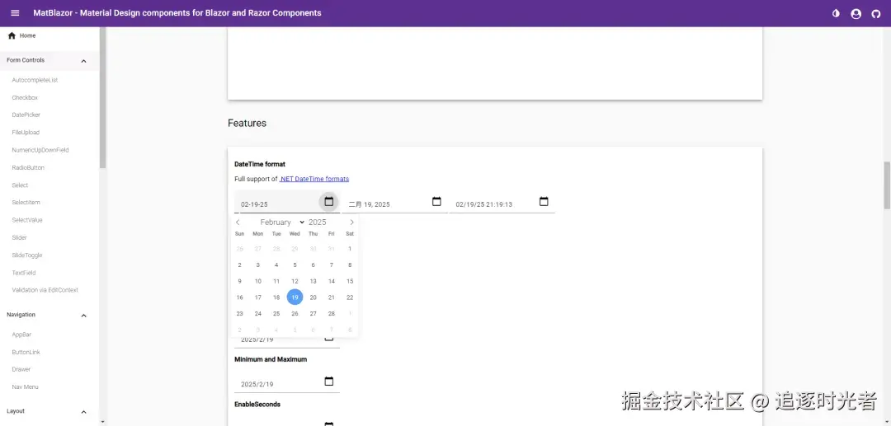The height and width of the screenshot is (426, 891).
Task: Pick day 28 in the calendar
Action: (x=332, y=313)
